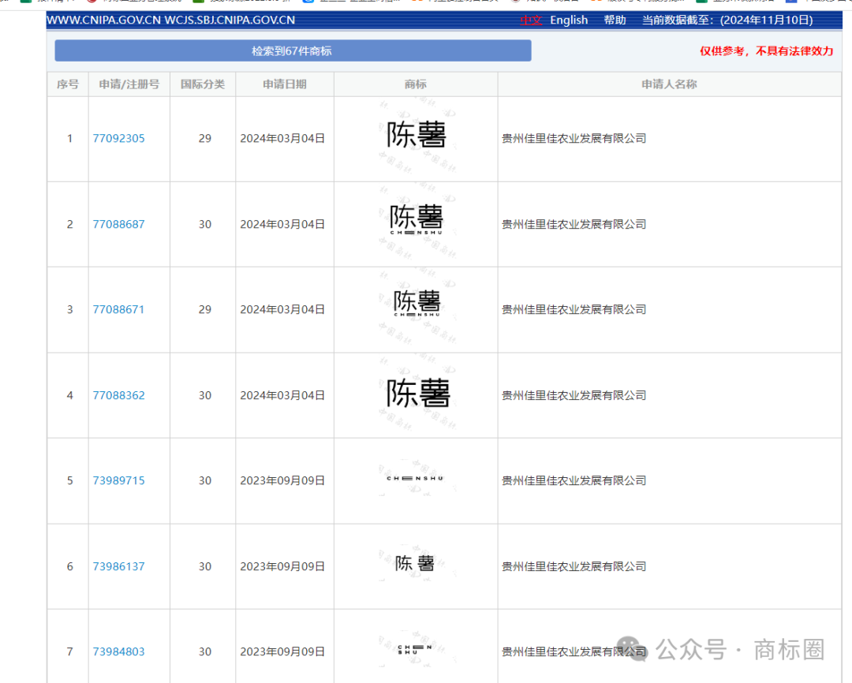The height and width of the screenshot is (683, 852).
Task: Open trademark registration number 73989715
Action: tap(118, 481)
